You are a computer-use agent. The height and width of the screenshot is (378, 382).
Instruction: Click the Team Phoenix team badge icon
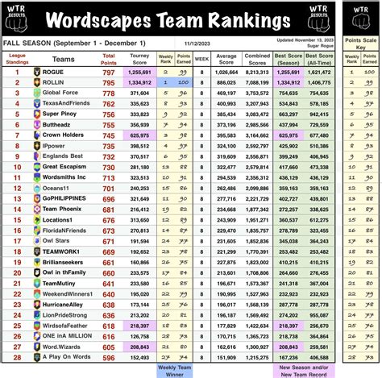37,210
